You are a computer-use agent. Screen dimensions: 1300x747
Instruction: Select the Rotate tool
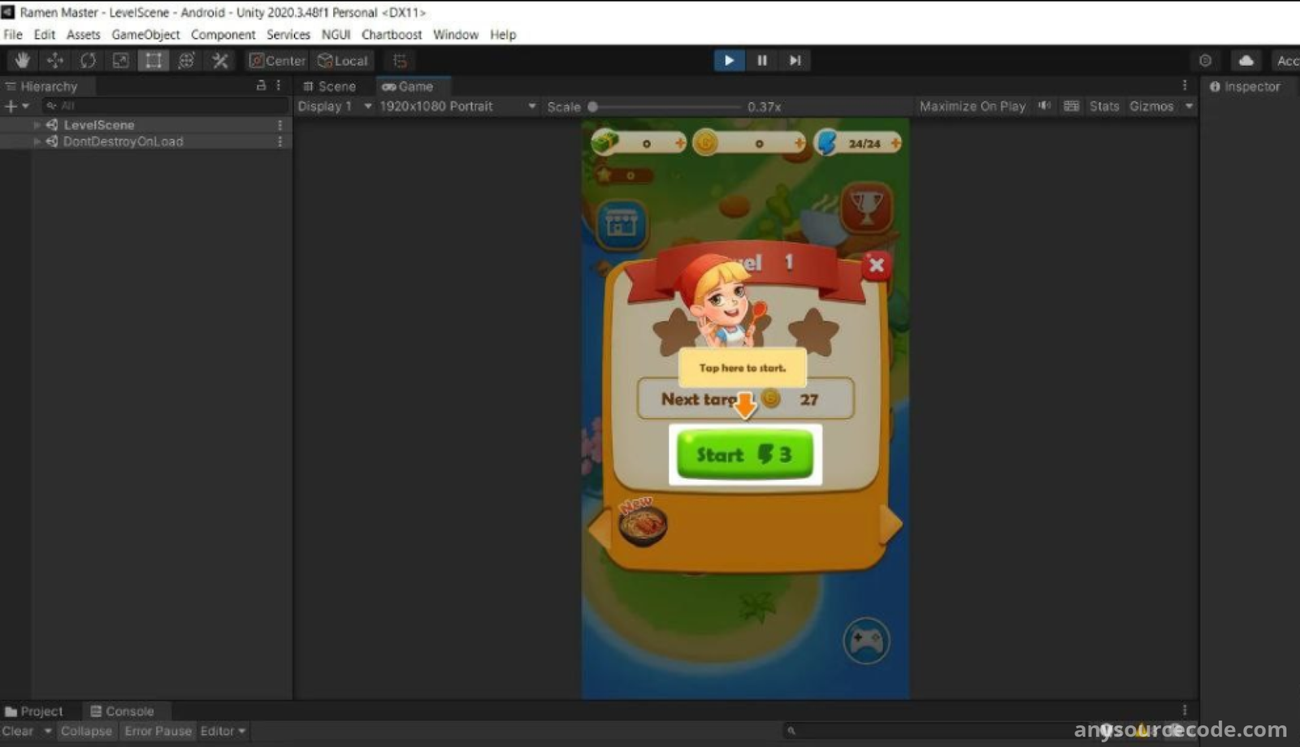[x=88, y=61]
